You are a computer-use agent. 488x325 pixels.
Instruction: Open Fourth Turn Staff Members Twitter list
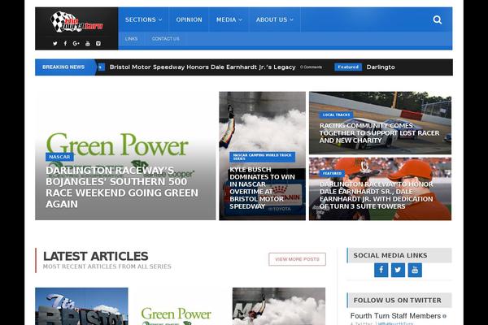[395, 316]
